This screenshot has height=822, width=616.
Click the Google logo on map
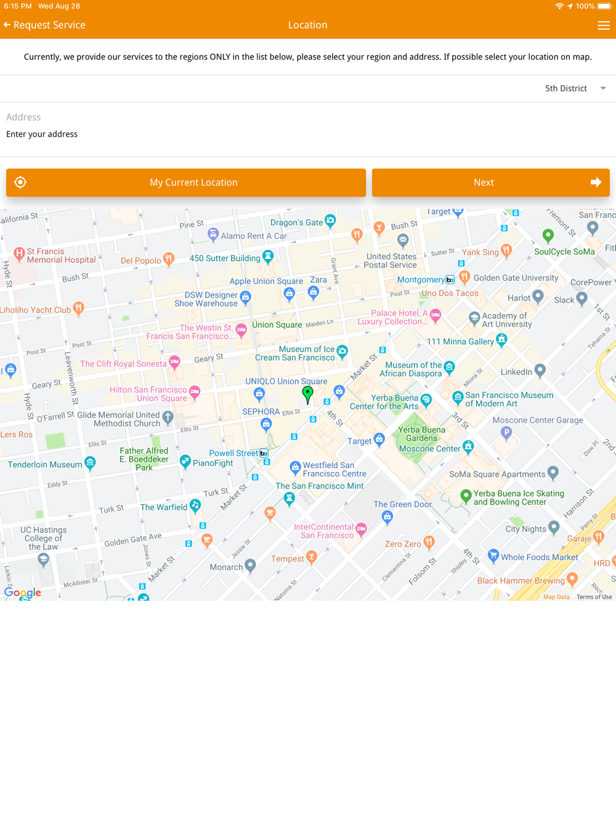23,592
